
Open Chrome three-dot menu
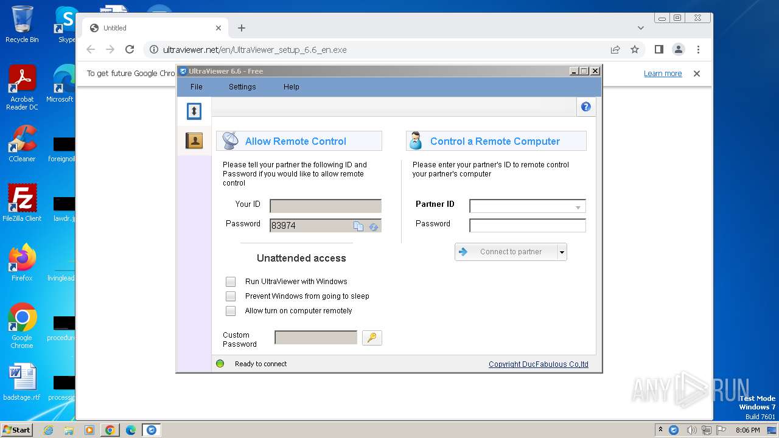click(698, 49)
